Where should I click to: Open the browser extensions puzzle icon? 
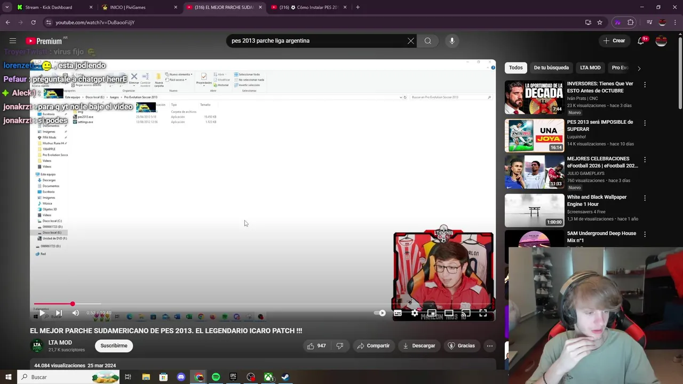(631, 22)
